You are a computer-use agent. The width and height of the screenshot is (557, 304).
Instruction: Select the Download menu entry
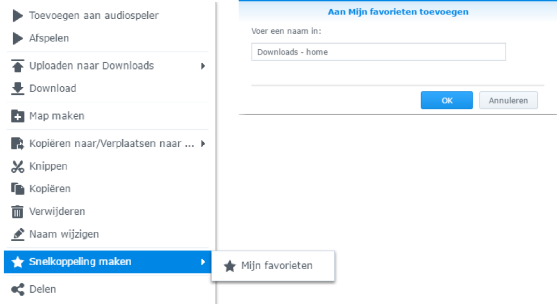108,88
